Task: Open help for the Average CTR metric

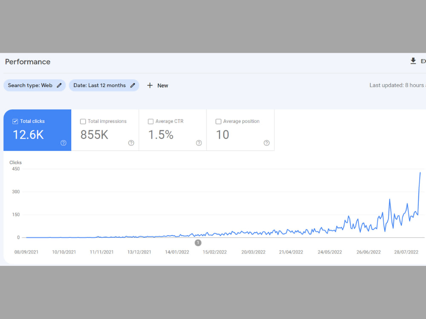Action: tap(199, 143)
